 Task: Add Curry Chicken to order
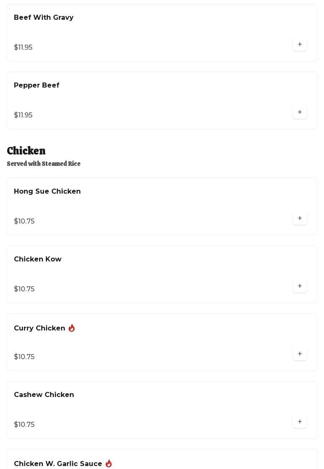(300, 354)
